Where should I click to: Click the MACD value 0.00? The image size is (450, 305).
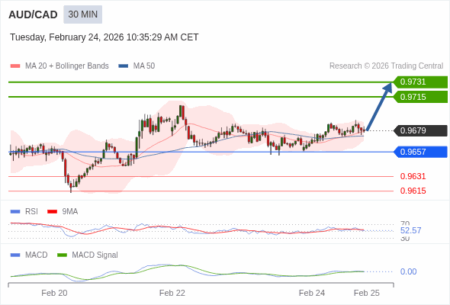[408, 271]
